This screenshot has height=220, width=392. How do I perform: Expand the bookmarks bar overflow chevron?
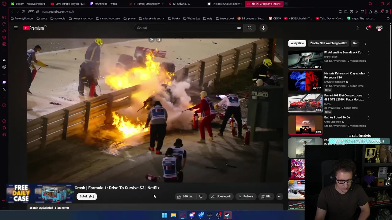(x=388, y=18)
